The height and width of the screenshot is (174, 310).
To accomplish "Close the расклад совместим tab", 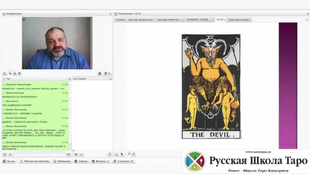I will coord(183,20).
